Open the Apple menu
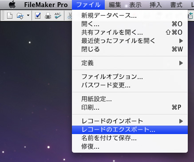 pos(12,4)
